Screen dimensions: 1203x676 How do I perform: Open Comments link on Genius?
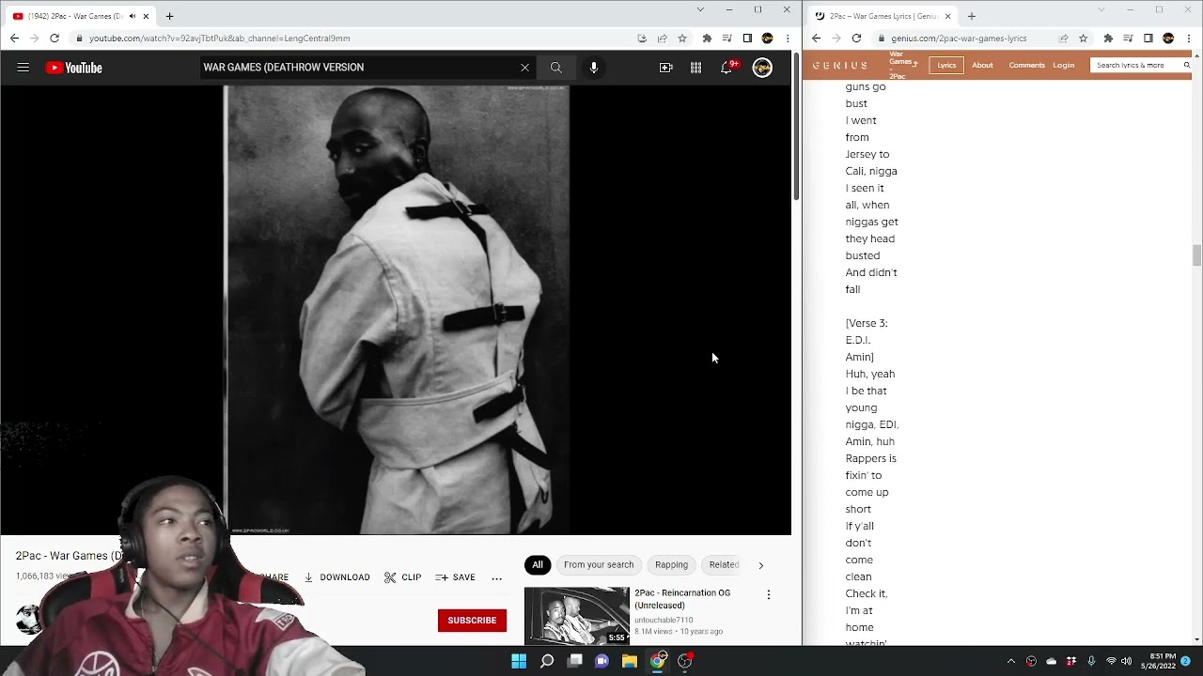click(x=1026, y=65)
